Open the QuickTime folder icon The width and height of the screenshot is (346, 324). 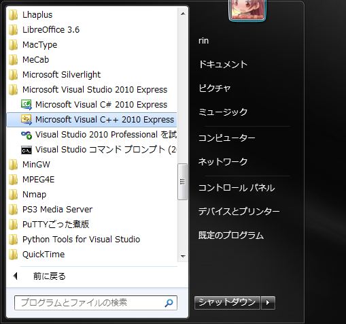[x=14, y=255]
